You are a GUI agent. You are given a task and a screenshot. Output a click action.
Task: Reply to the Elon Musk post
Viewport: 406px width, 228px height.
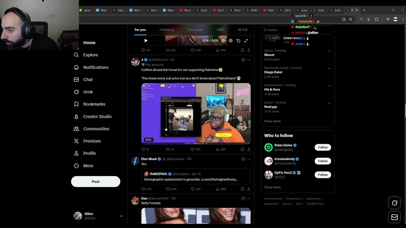pos(146,189)
